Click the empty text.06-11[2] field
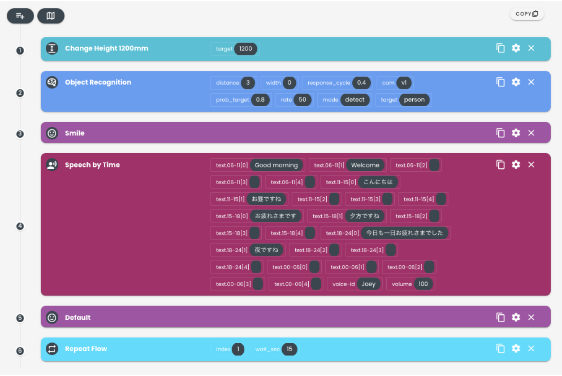The height and width of the screenshot is (376, 562). tap(435, 165)
